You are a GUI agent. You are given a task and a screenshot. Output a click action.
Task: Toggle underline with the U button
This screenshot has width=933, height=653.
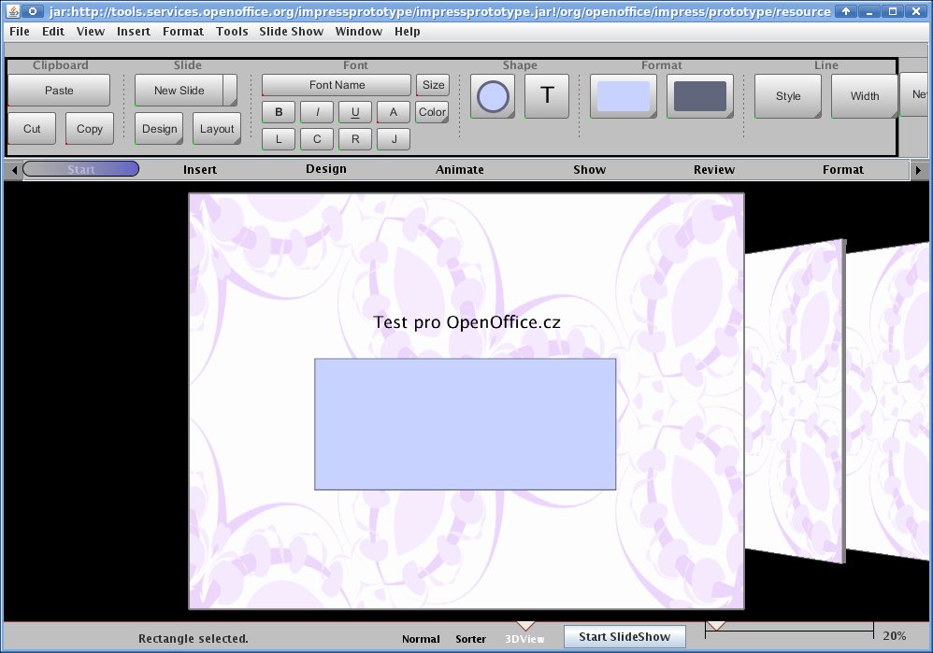pos(355,112)
